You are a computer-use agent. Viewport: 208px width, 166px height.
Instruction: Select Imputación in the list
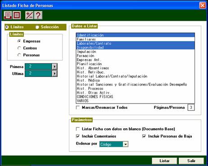coord(136,52)
